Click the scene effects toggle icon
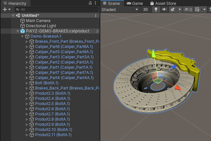The height and width of the screenshot is (141, 211). click(173, 9)
